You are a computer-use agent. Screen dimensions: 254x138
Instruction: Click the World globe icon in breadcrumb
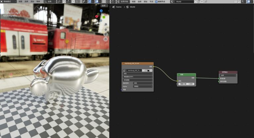click(x=128, y=7)
